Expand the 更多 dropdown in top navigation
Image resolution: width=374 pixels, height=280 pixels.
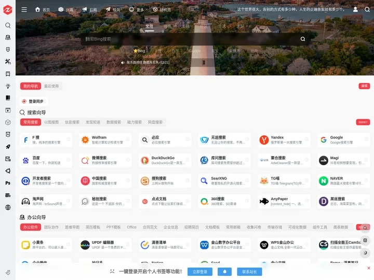click(x=138, y=9)
